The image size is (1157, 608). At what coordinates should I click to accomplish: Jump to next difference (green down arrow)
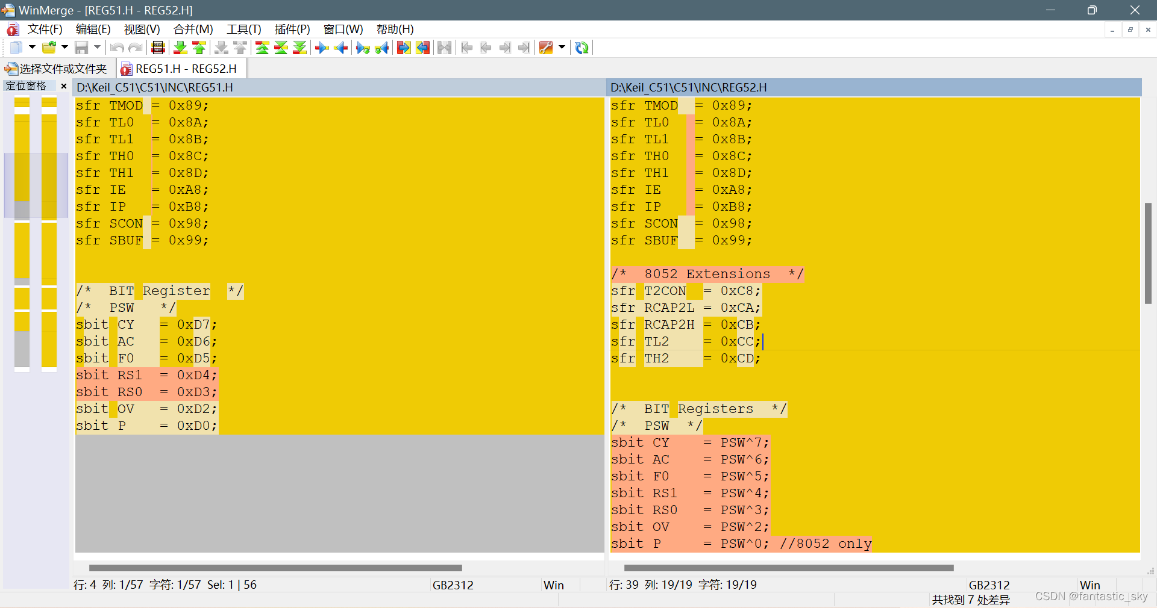[180, 48]
